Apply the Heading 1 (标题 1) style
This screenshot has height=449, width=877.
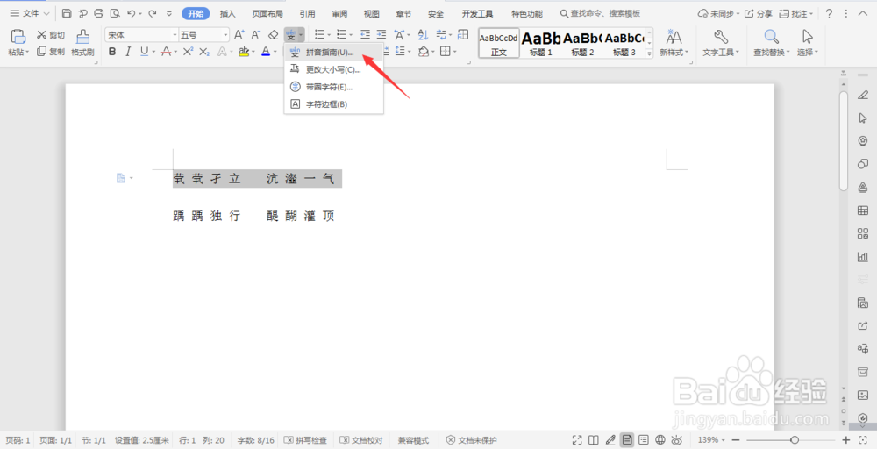(x=541, y=43)
